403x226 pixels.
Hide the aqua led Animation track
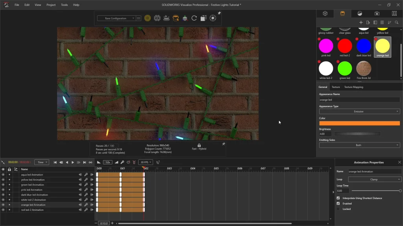click(x=3, y=175)
